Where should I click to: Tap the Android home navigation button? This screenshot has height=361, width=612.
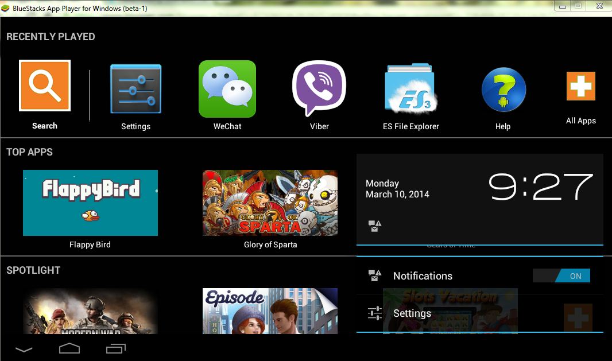69,348
